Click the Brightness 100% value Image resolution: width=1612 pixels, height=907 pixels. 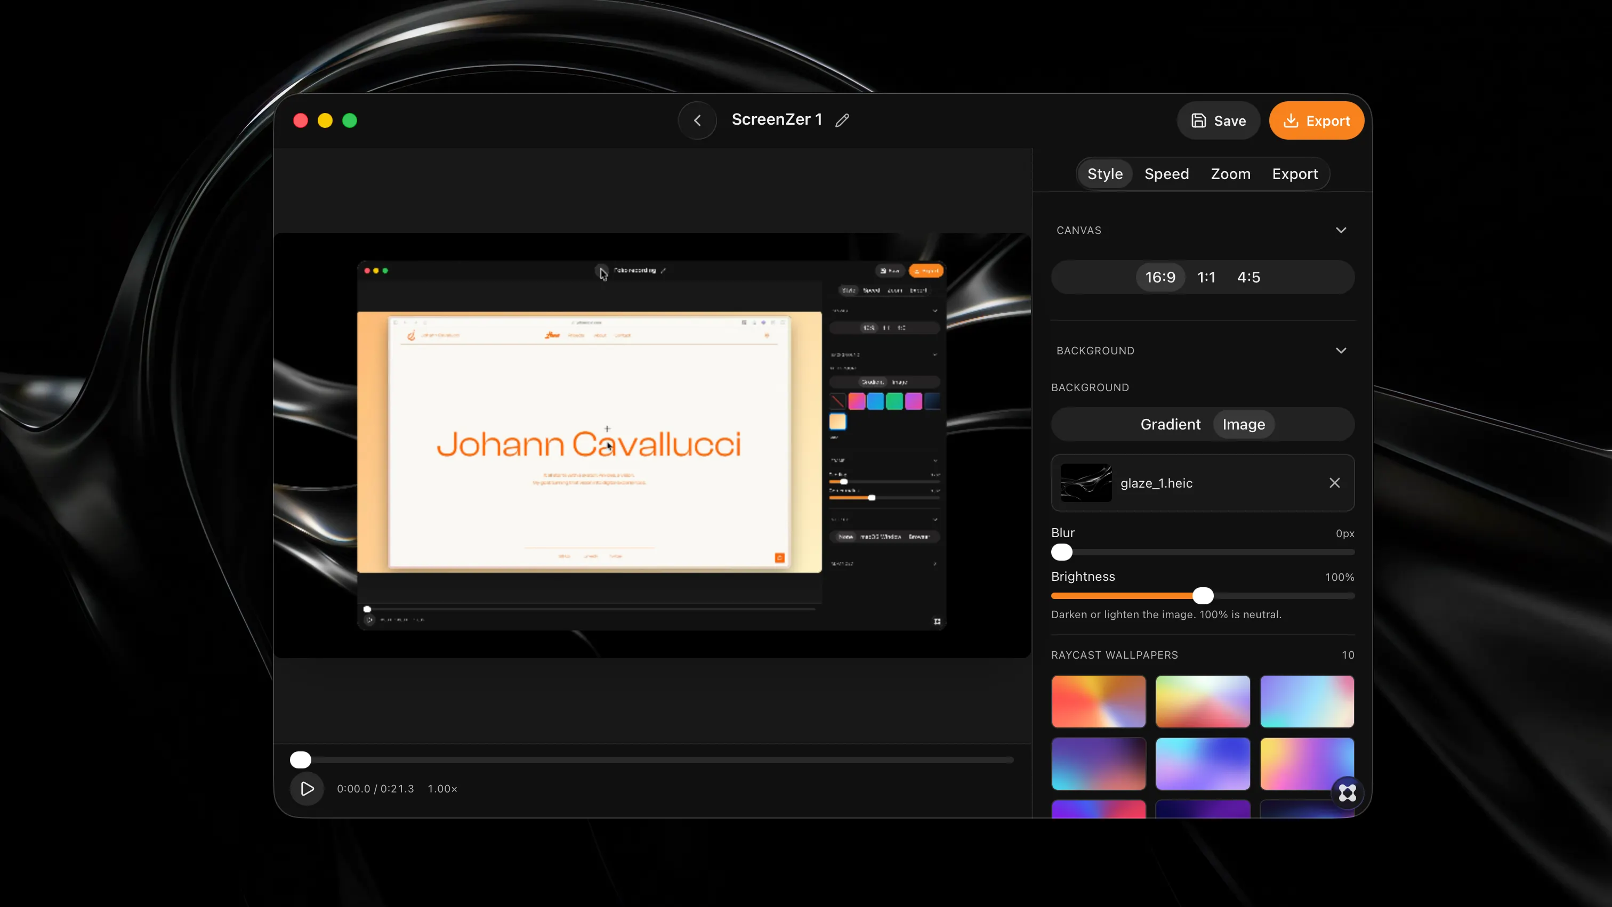[x=1339, y=577]
